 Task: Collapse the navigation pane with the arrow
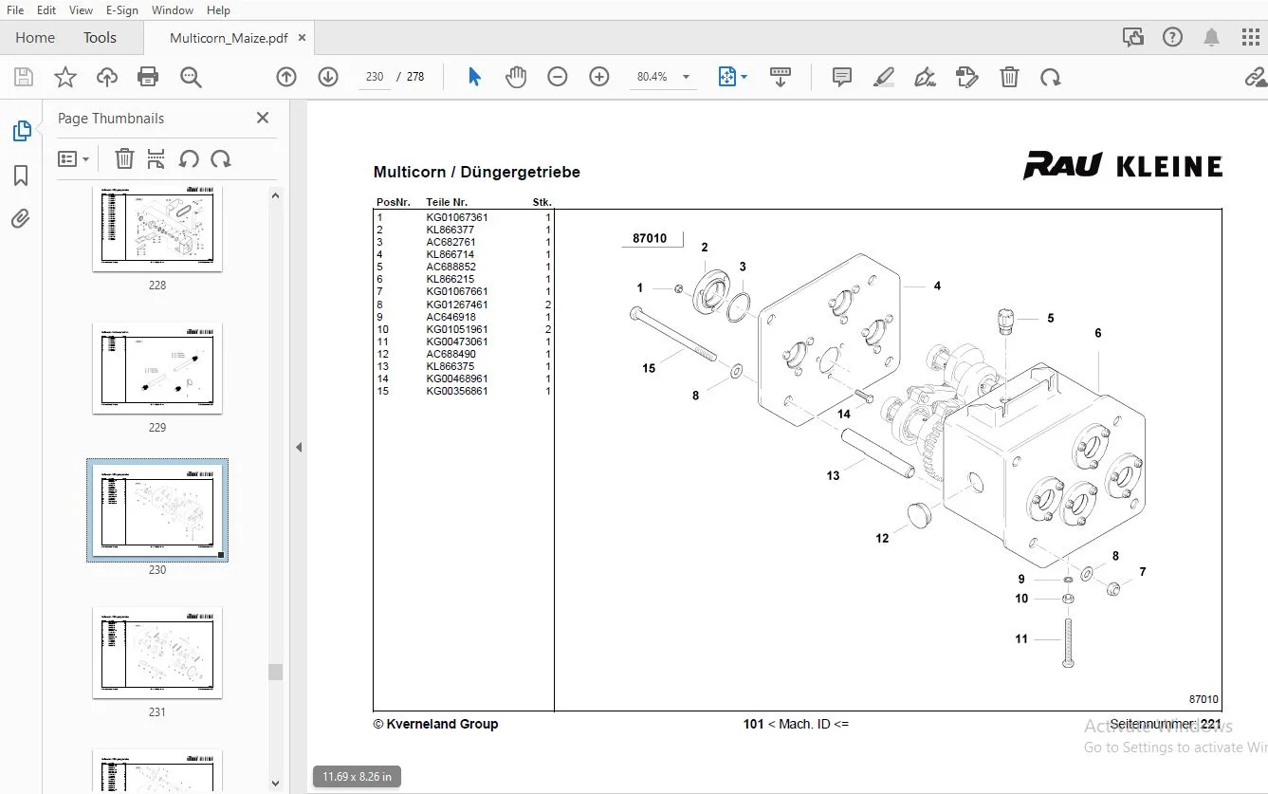(x=299, y=447)
